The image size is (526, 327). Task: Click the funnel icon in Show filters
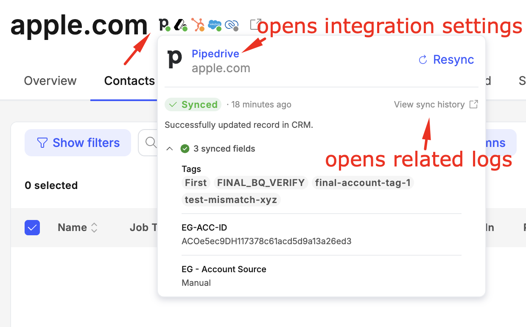click(x=42, y=143)
